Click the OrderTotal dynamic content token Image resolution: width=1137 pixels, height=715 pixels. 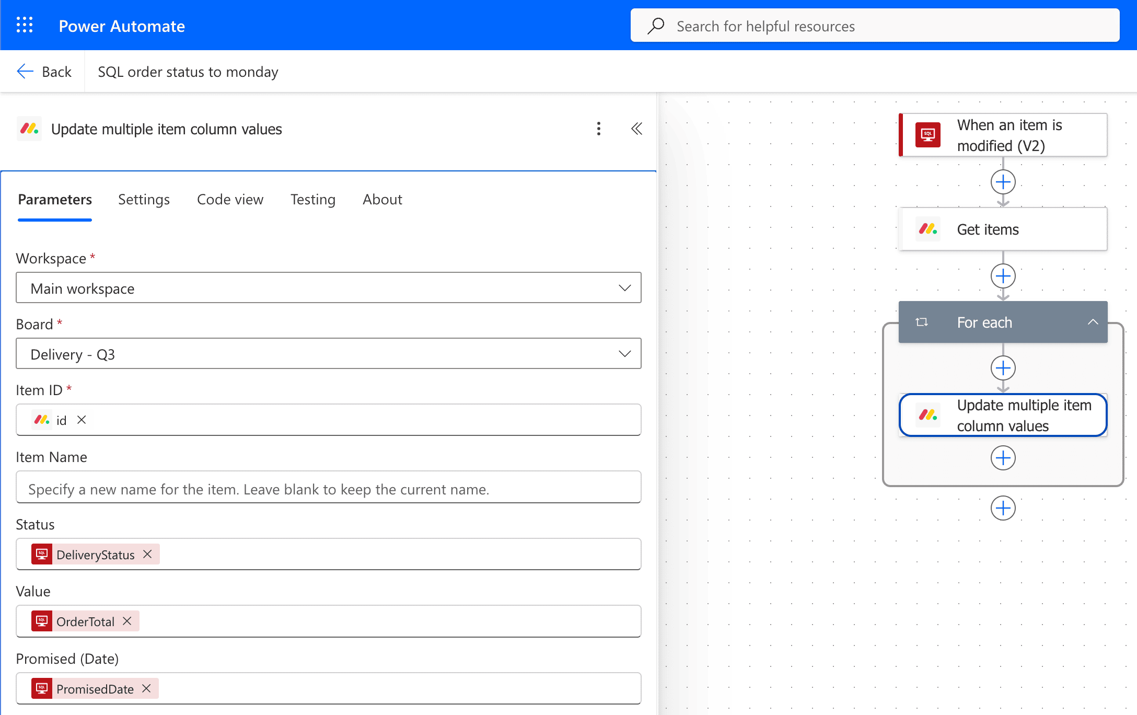click(85, 621)
